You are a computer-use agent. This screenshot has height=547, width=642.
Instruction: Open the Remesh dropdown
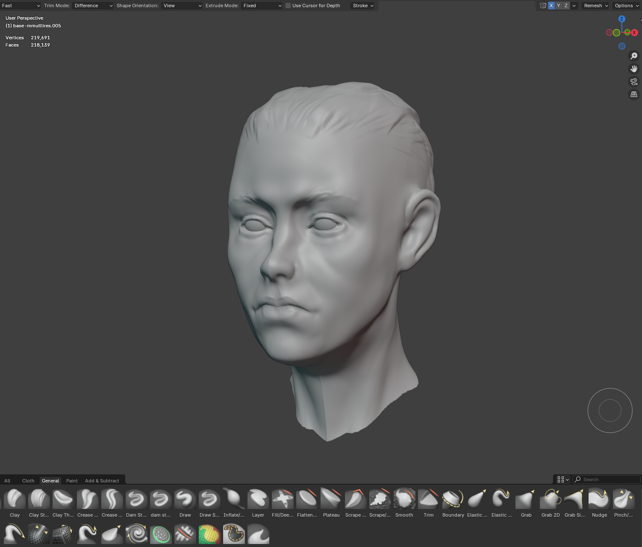click(x=596, y=6)
